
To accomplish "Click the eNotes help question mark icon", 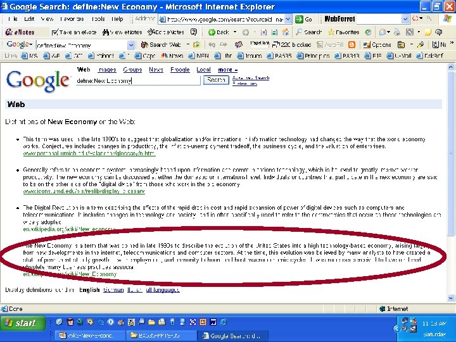I will 193,32.
